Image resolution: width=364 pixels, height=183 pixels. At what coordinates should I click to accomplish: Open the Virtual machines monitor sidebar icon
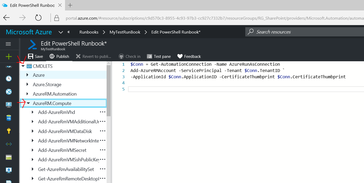[9, 105]
